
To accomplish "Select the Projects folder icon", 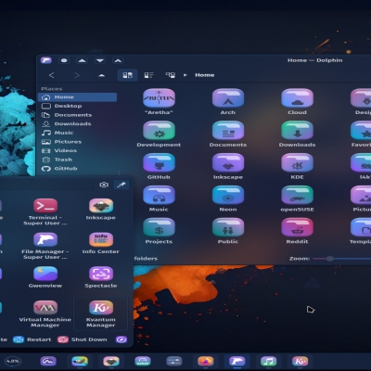I will [x=159, y=227].
